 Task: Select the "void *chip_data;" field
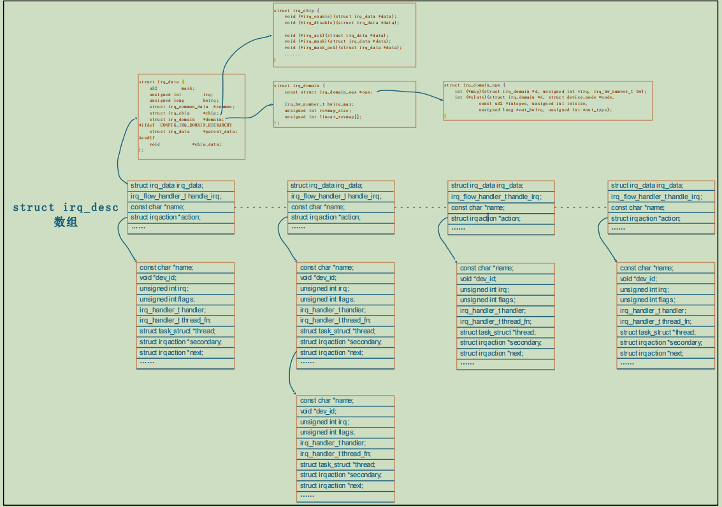[185, 144]
